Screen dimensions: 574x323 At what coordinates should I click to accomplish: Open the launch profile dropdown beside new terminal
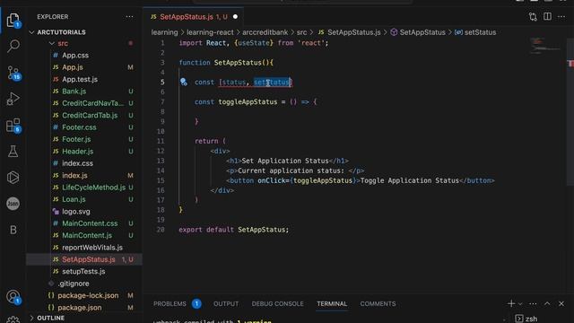pyautogui.click(x=520, y=304)
